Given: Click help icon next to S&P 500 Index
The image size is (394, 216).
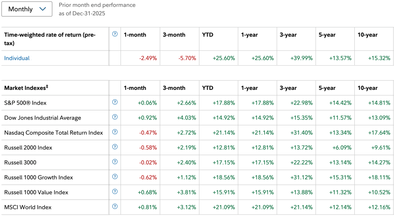Looking at the screenshot, I should [115, 102].
